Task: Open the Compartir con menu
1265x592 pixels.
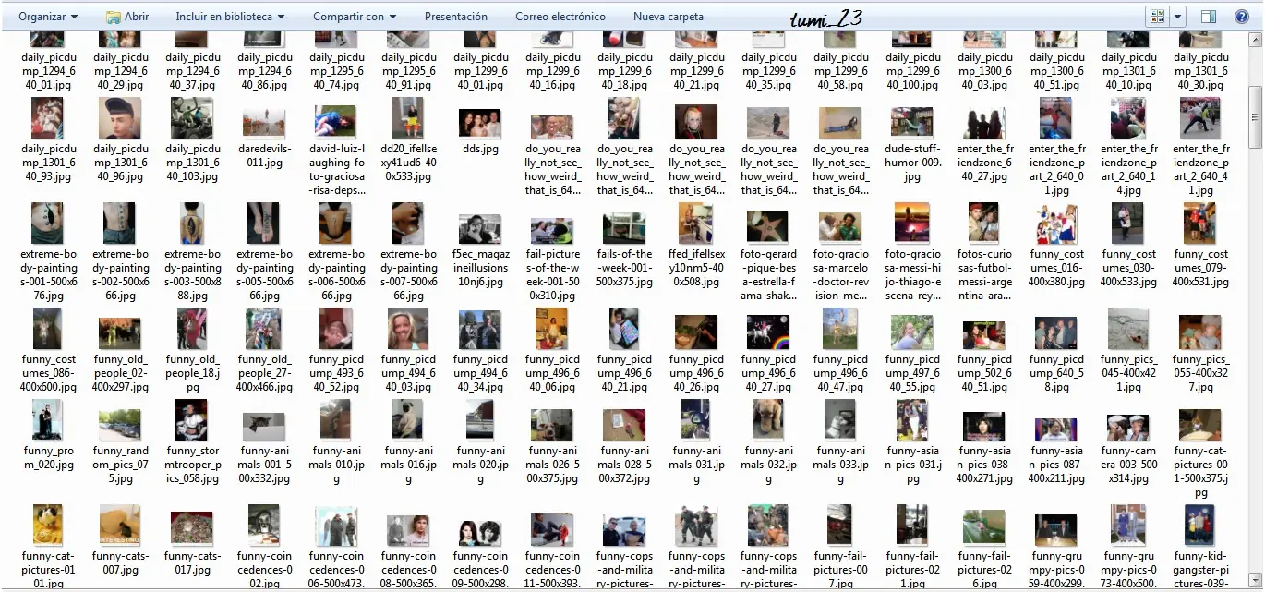Action: pyautogui.click(x=355, y=17)
